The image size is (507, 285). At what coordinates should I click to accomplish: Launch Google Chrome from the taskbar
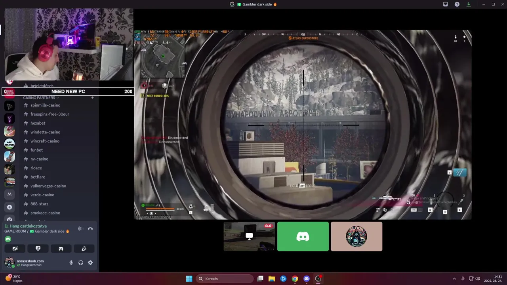295,279
